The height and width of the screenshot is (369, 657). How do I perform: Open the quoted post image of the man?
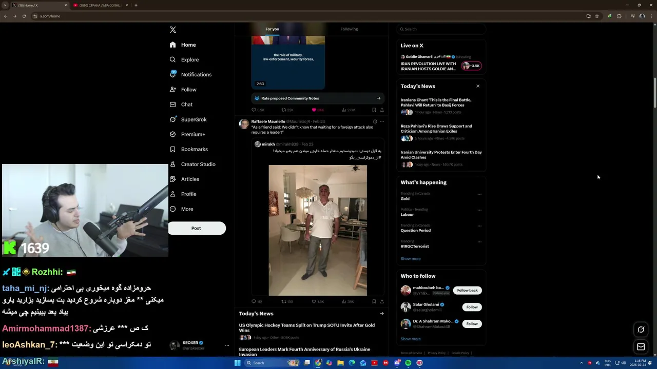point(318,230)
